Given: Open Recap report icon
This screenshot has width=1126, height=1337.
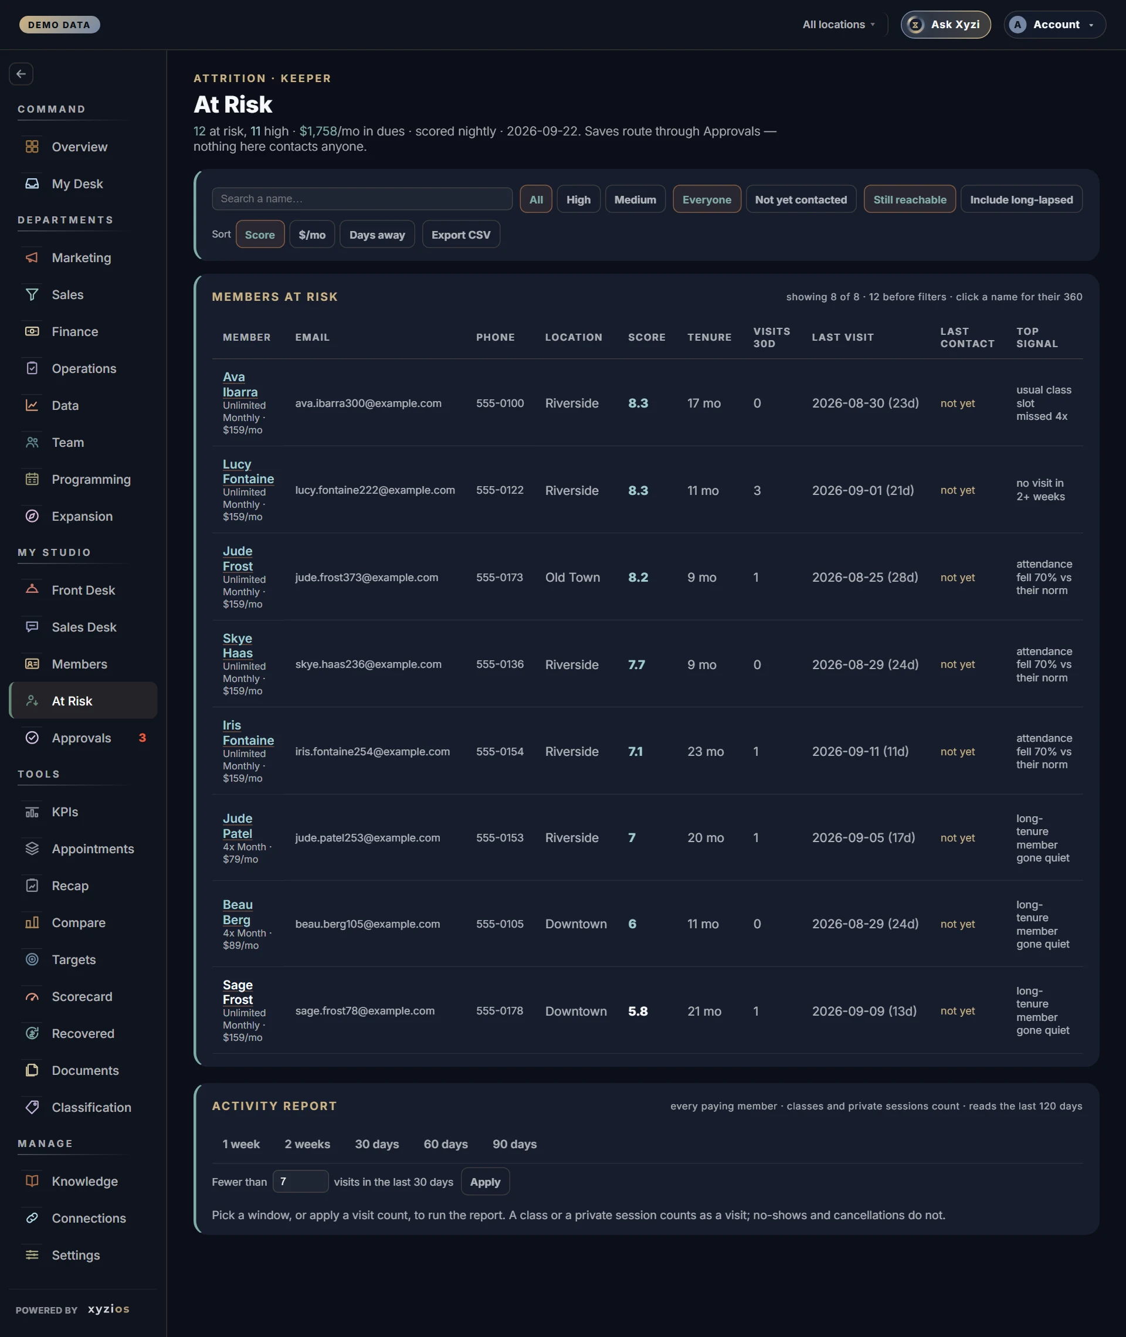Looking at the screenshot, I should [x=32, y=886].
